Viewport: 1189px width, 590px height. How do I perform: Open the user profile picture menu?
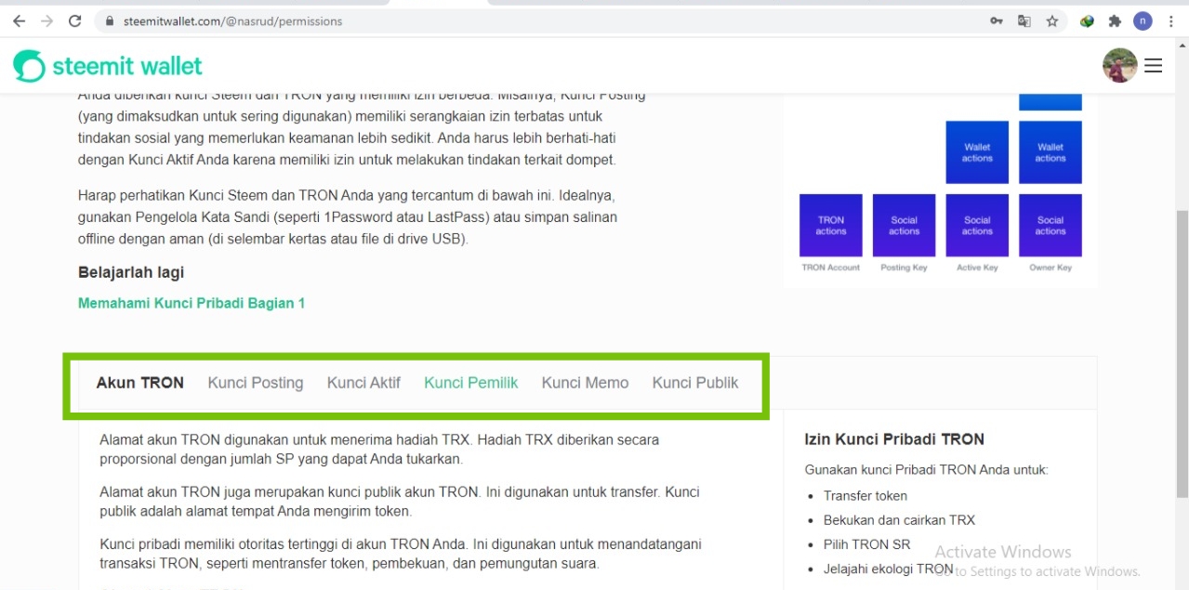(x=1119, y=66)
